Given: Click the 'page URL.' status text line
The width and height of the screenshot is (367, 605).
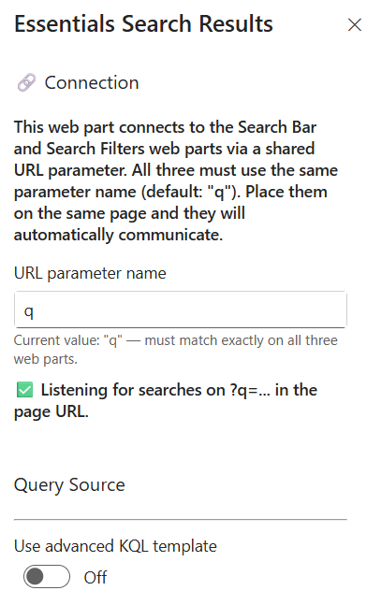Looking at the screenshot, I should pyautogui.click(x=51, y=411).
